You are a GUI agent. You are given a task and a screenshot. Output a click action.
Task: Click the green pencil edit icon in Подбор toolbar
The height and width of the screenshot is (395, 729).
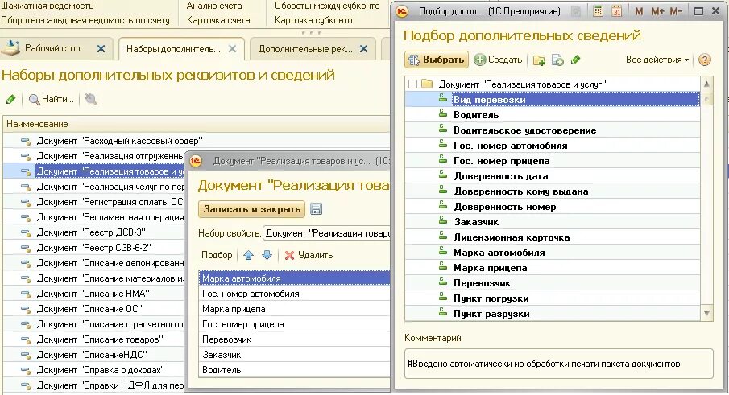[x=576, y=60]
